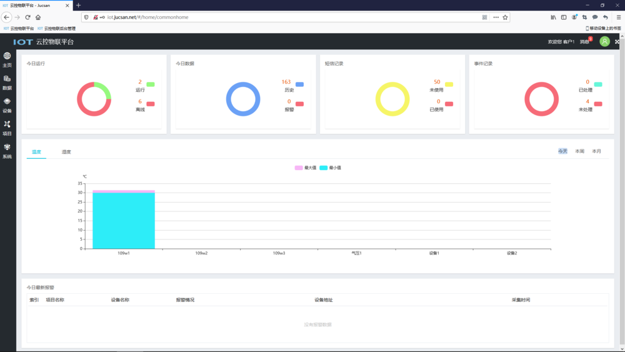The width and height of the screenshot is (625, 352).
Task: Bookmark this page with the star icon
Action: [x=505, y=18]
